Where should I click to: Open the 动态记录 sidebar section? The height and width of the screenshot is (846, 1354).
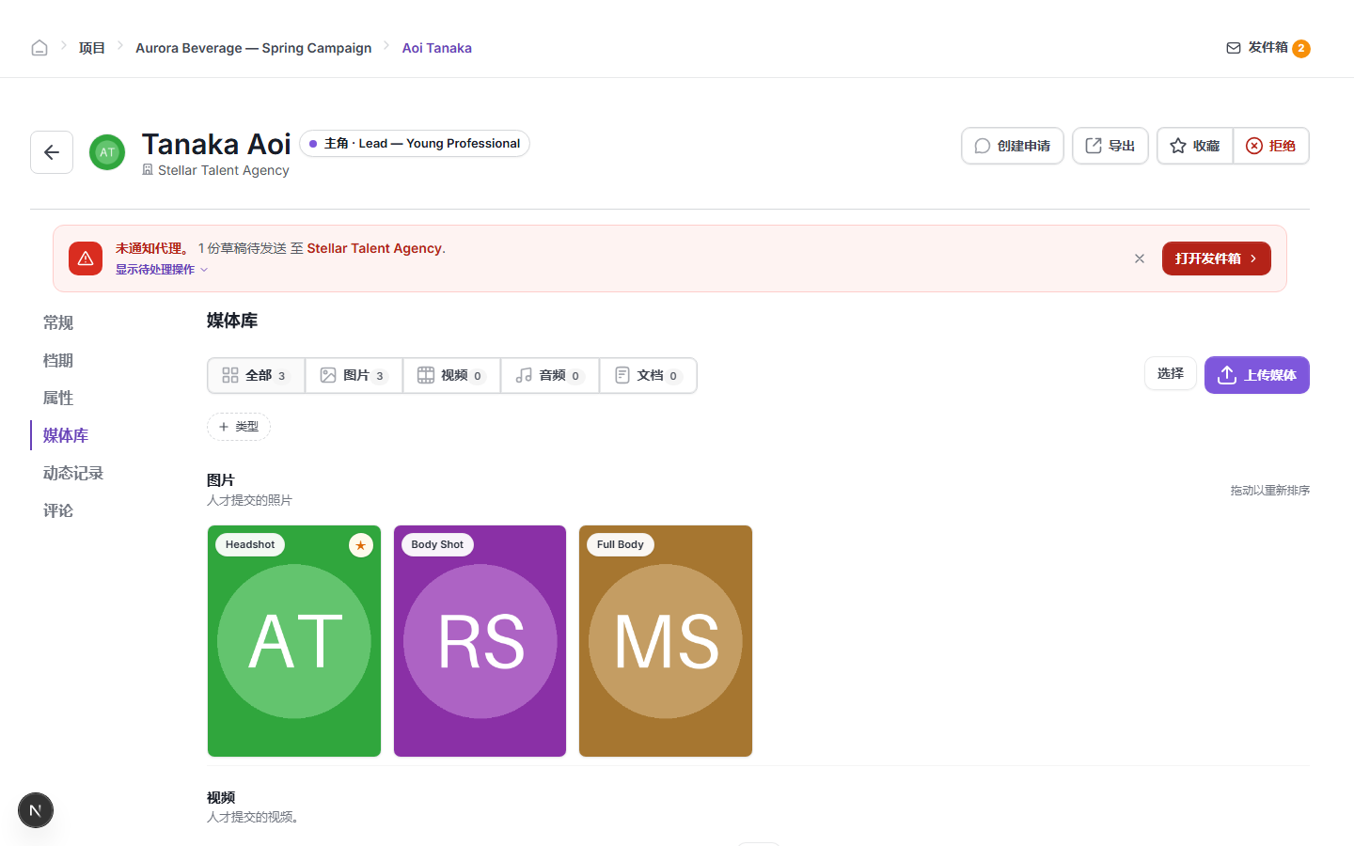click(x=73, y=473)
